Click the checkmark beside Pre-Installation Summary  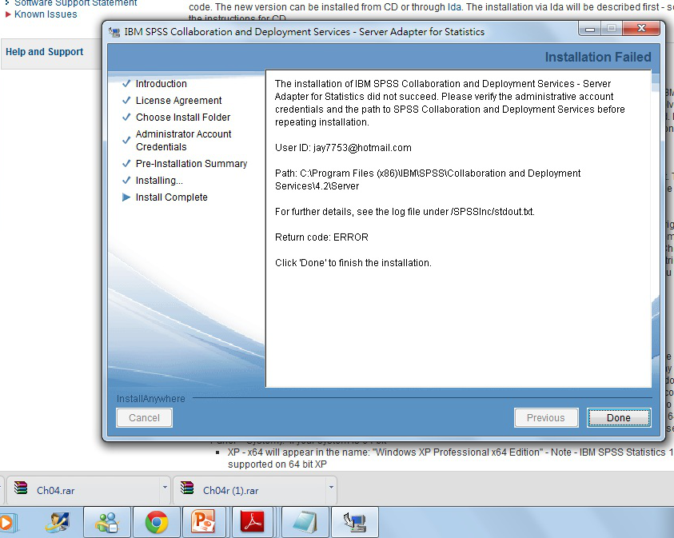[x=126, y=163]
